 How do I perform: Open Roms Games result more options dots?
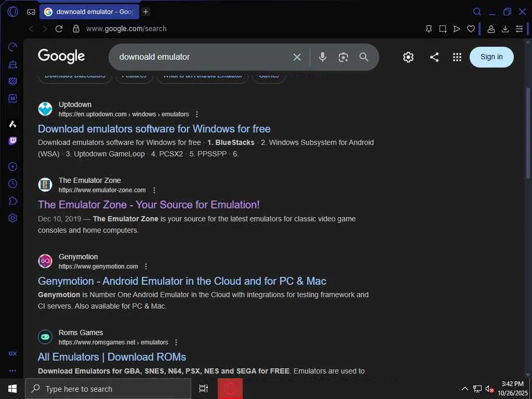[x=176, y=342]
